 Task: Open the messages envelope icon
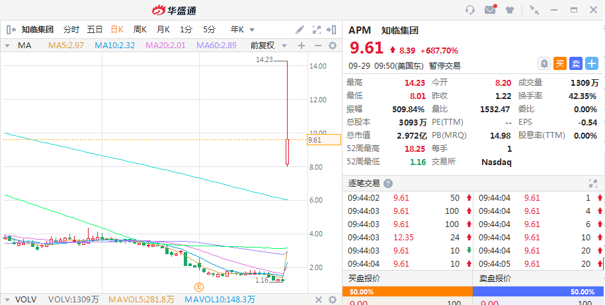pos(491,9)
